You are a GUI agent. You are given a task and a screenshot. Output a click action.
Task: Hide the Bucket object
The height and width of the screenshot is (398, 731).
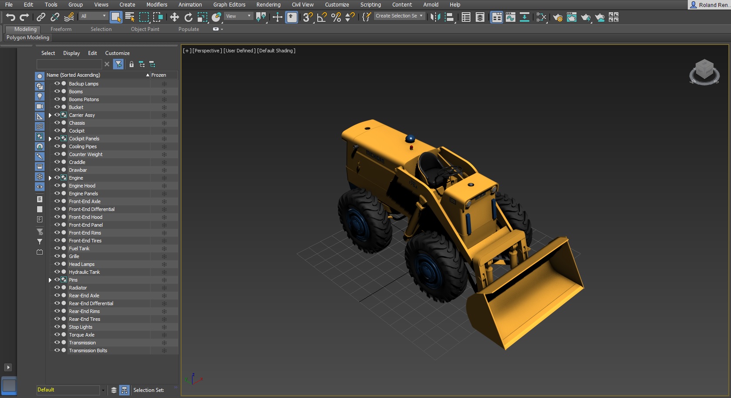click(x=57, y=107)
